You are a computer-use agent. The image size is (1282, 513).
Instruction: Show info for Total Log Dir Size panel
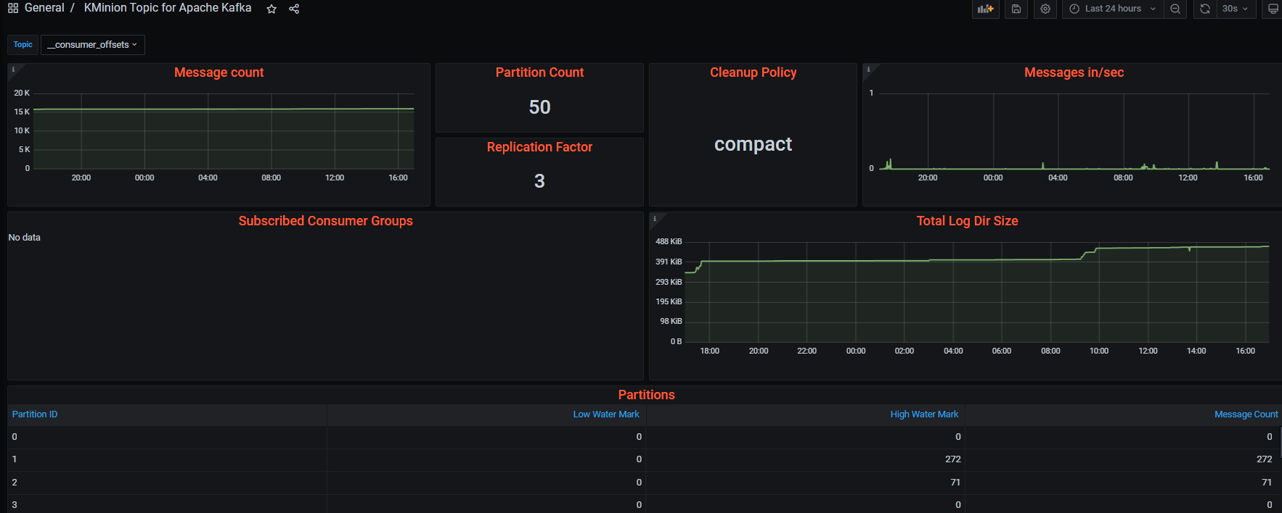[655, 218]
